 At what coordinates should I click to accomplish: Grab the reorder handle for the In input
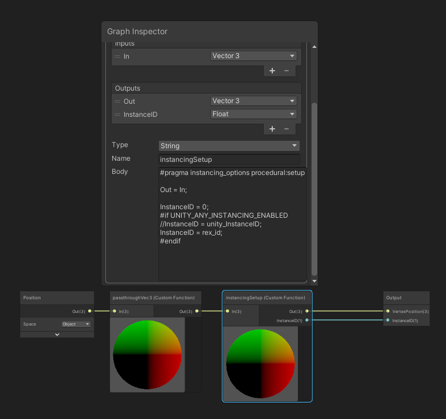[x=117, y=56]
